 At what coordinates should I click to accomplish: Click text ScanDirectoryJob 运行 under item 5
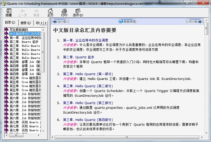[82, 112]
